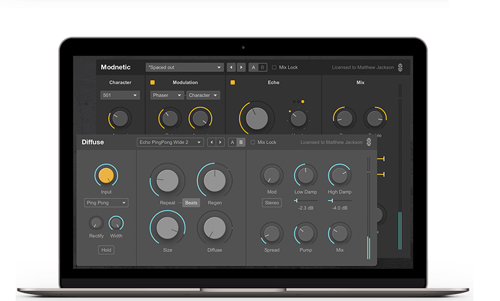Enable Mix Lock checkbox in Diffuse
The image size is (500, 301).
[252, 142]
